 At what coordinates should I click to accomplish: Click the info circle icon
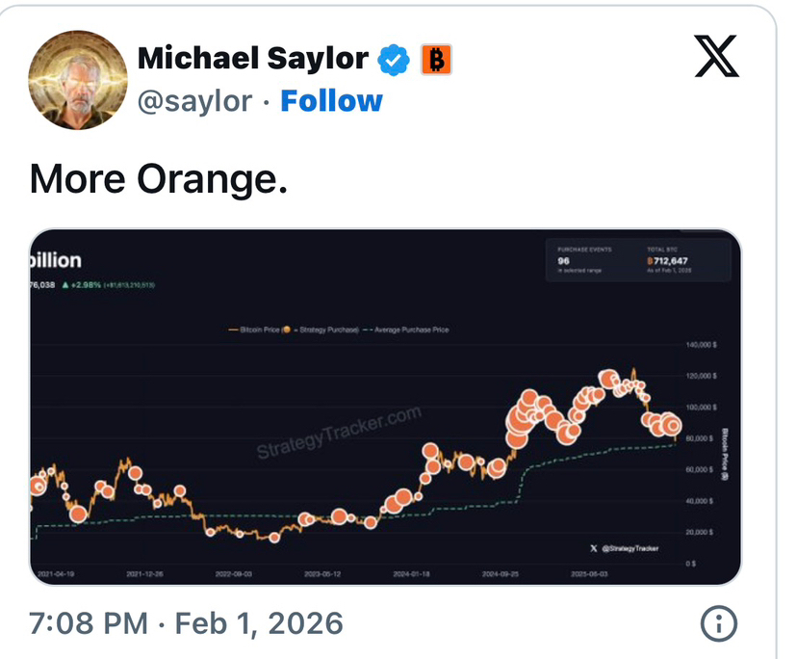(718, 624)
